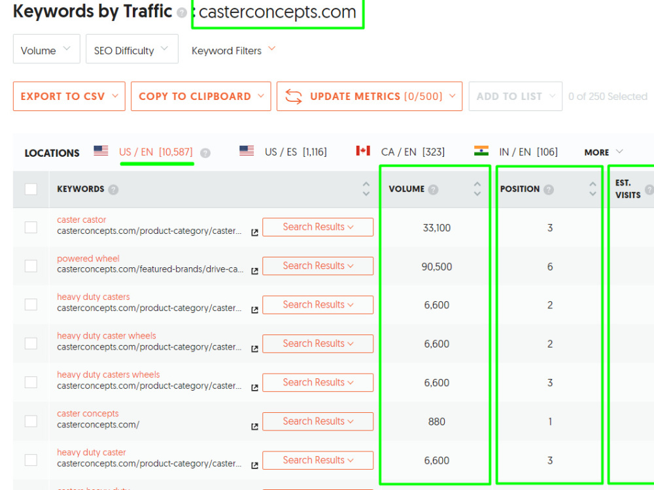Switch to US / EN location tab

coord(156,152)
